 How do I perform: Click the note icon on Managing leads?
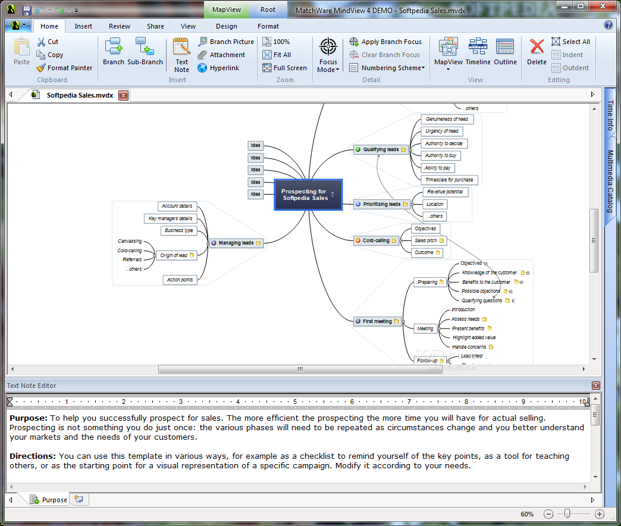pyautogui.click(x=259, y=243)
